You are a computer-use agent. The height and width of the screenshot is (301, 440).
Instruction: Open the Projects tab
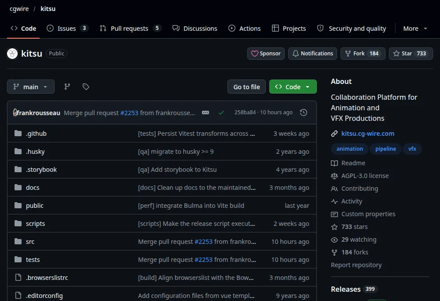pyautogui.click(x=289, y=29)
